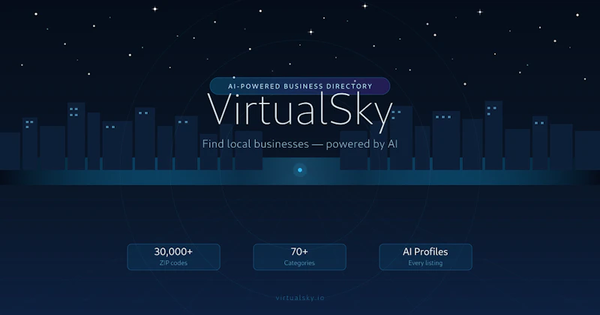Click the tagline "Find local businesses — powered by AI"
600x315 pixels.
(x=299, y=144)
